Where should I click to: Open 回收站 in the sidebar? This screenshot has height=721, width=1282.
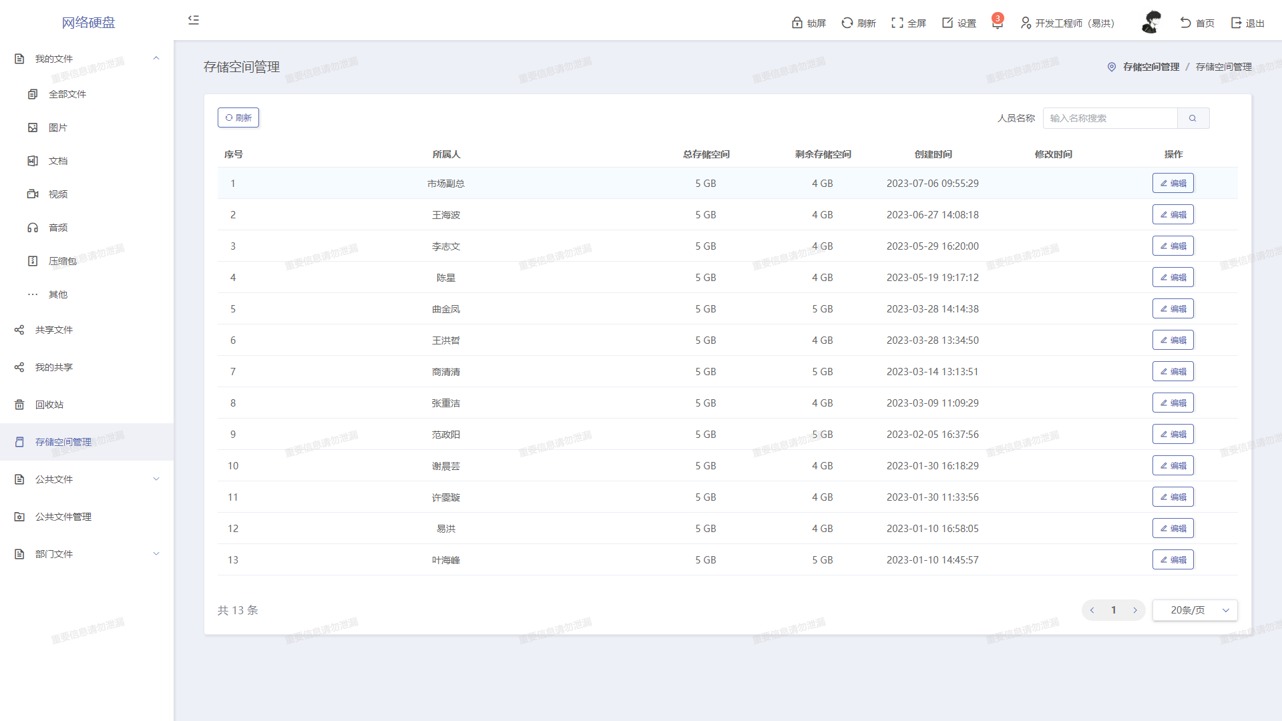tap(49, 405)
